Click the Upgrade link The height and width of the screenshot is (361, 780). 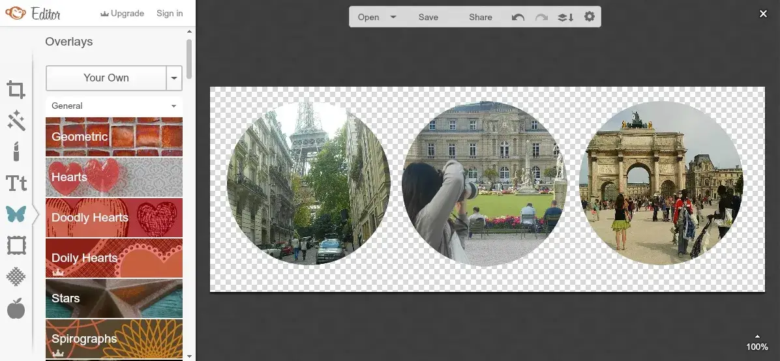[x=123, y=14]
